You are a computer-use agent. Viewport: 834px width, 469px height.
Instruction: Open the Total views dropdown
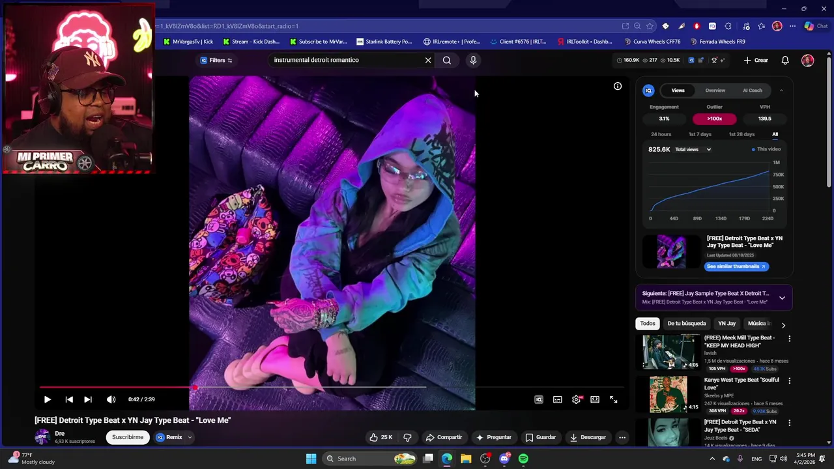click(693, 149)
